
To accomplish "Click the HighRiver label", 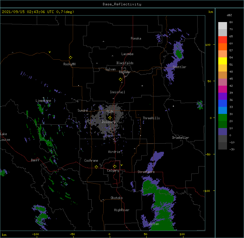I will [122, 210].
